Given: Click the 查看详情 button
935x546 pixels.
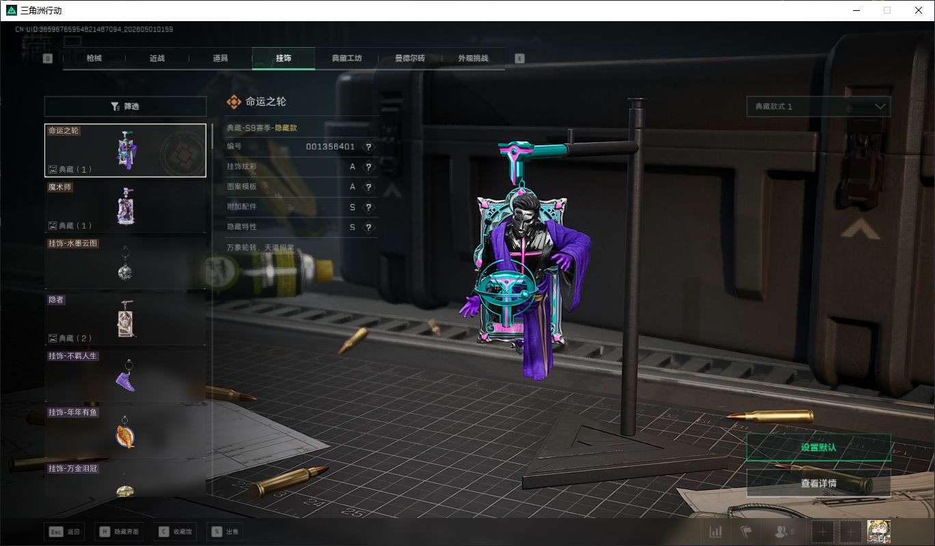Looking at the screenshot, I should [x=819, y=483].
